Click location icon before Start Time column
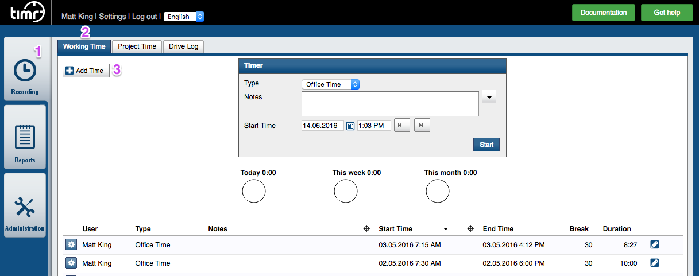 point(366,229)
